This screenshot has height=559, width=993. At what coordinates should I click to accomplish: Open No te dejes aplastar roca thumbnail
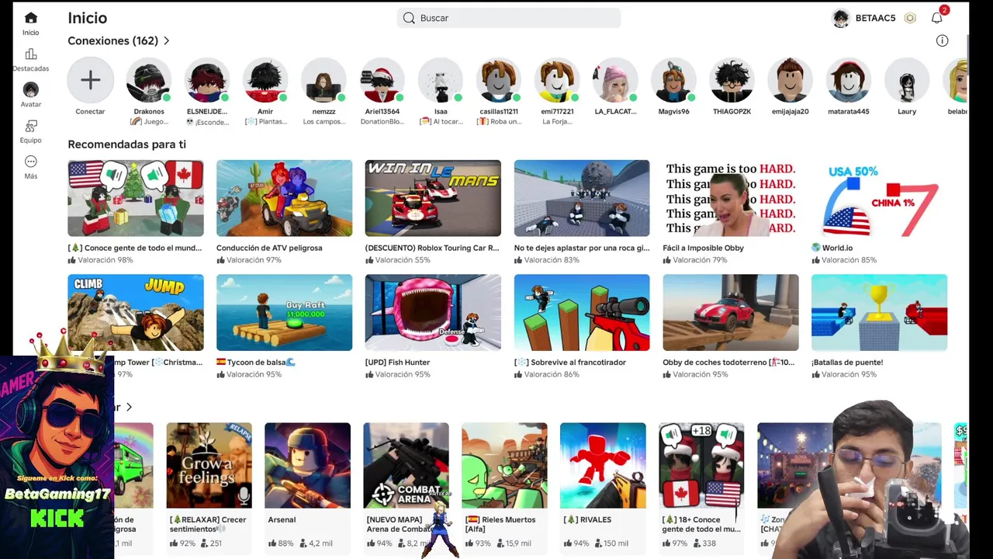coord(582,198)
